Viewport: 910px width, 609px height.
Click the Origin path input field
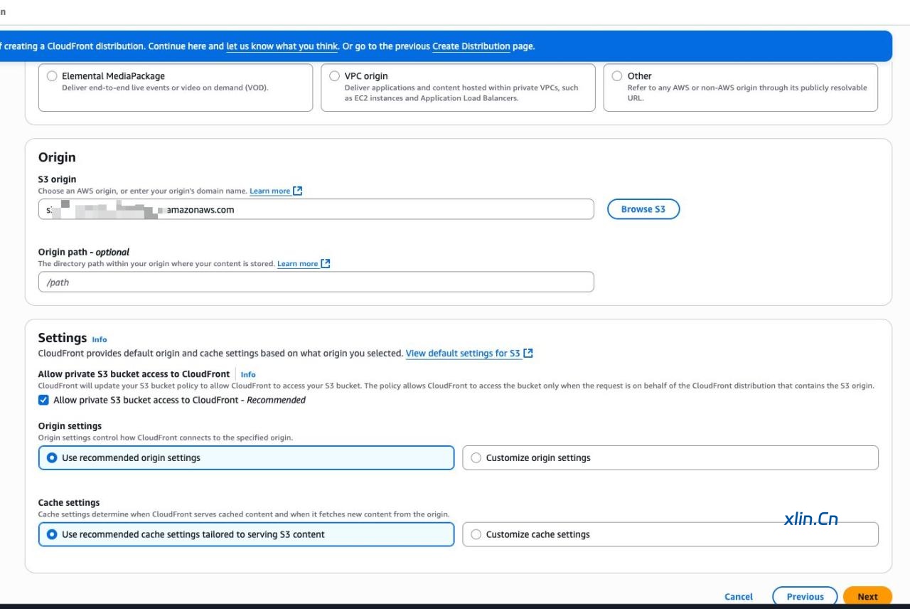coord(316,282)
